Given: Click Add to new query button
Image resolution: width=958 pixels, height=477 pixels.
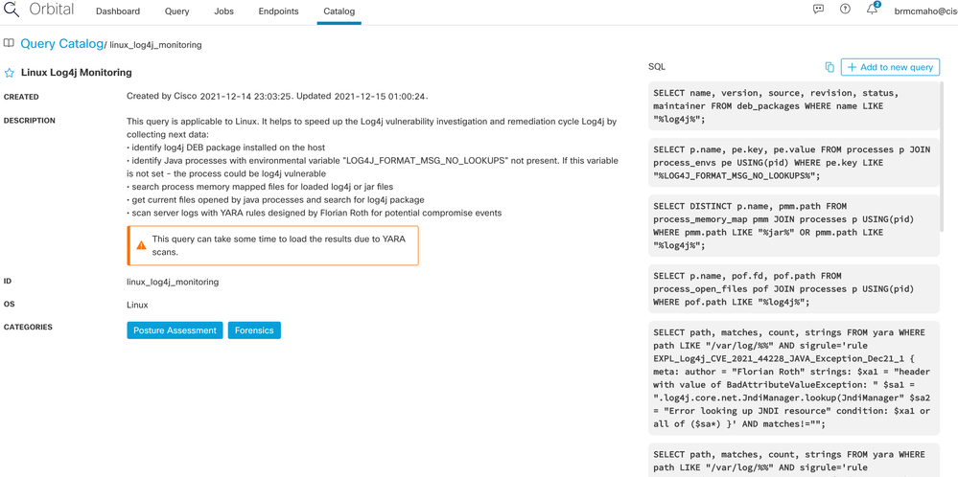Looking at the screenshot, I should (x=890, y=67).
